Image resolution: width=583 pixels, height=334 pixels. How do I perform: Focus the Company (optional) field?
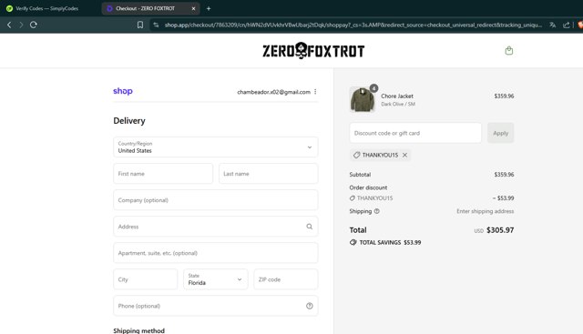tap(216, 200)
